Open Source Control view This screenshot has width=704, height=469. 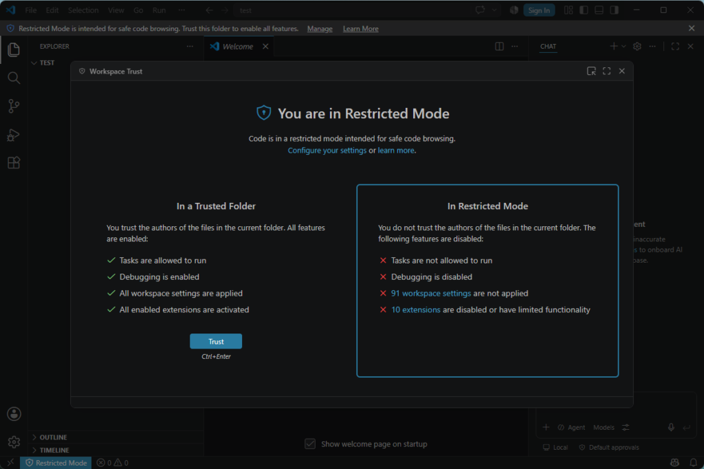point(14,106)
